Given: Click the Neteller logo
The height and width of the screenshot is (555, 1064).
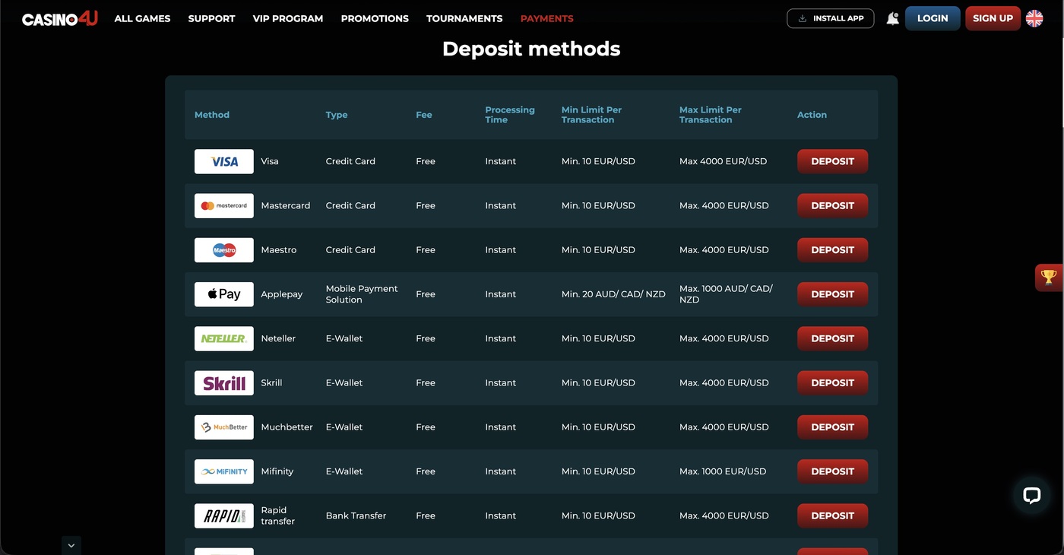Looking at the screenshot, I should click(224, 338).
